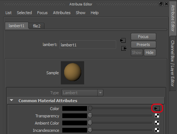Click the Sample material sphere swatch

point(72,73)
